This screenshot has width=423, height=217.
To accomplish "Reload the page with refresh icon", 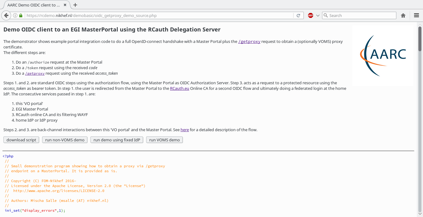I will point(298,15).
